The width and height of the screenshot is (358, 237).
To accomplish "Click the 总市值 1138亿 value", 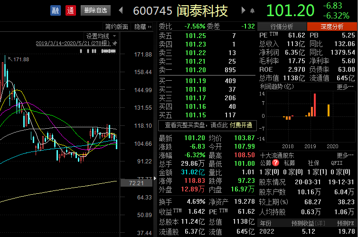I will coord(294,78).
